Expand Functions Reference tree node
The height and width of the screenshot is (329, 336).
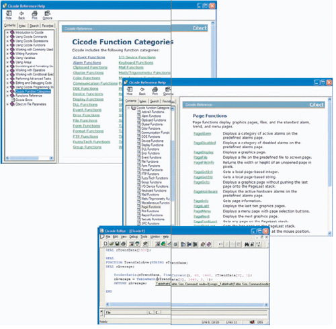(7, 96)
